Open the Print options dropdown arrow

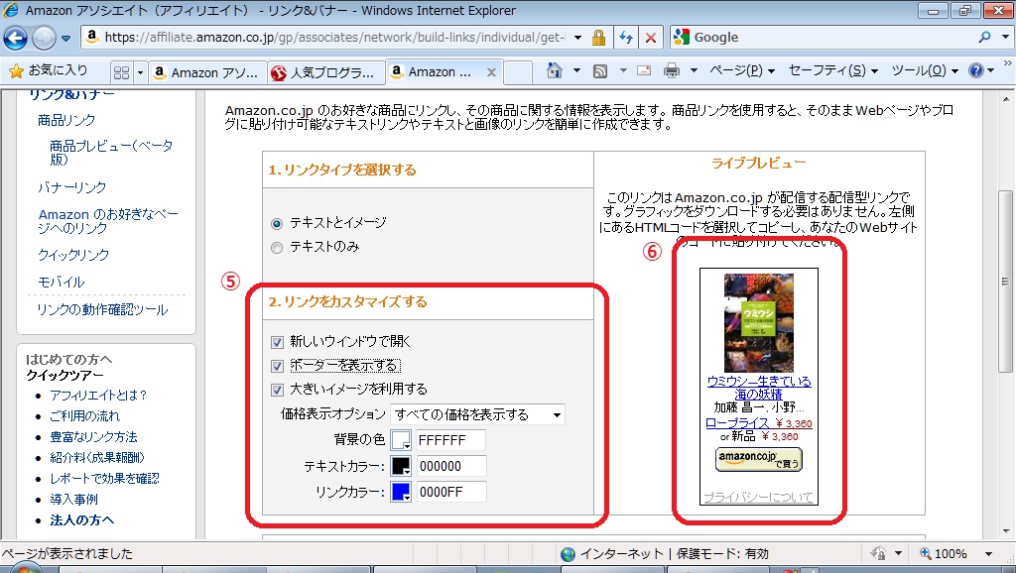coord(694,70)
